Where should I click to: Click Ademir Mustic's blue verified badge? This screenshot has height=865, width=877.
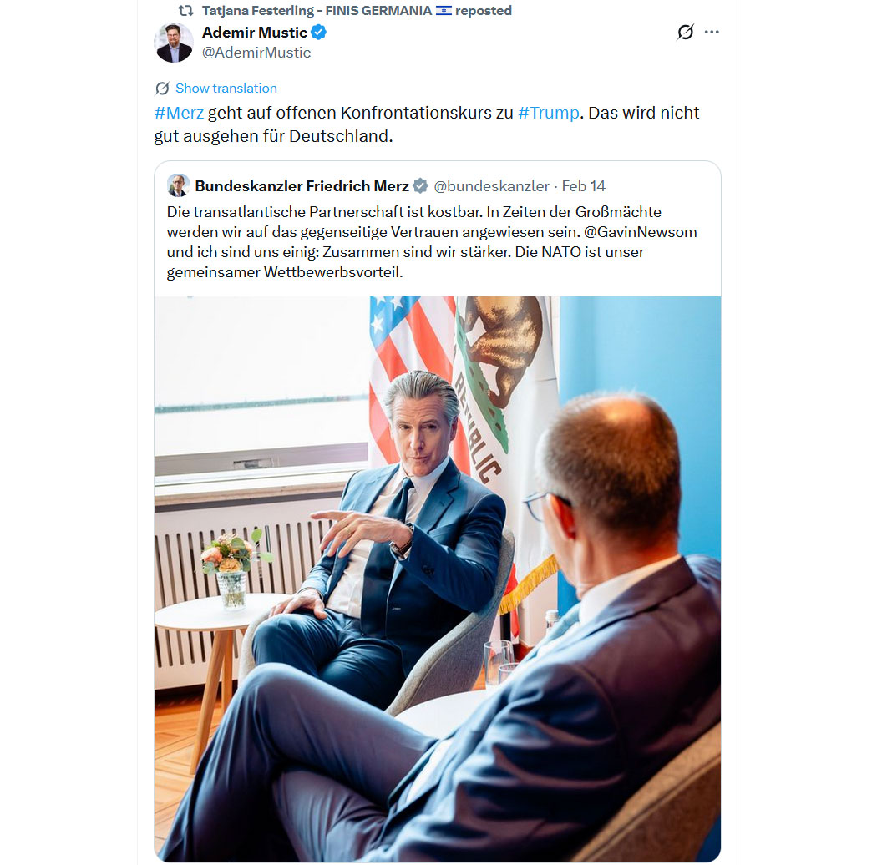tap(318, 33)
